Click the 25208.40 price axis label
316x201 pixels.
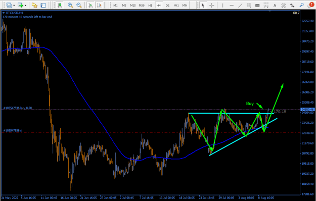coord(307,103)
